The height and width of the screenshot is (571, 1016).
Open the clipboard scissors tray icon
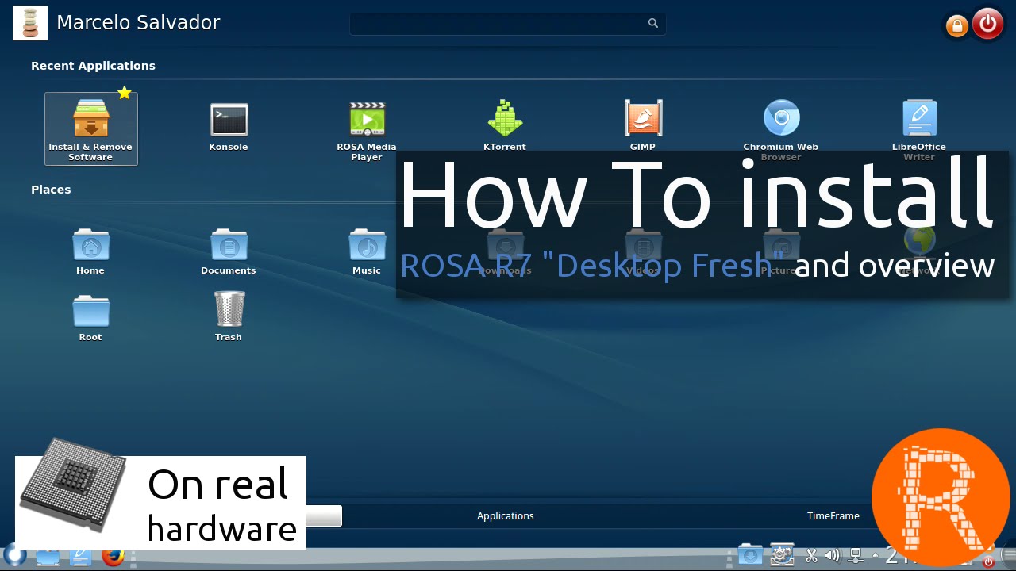click(811, 556)
